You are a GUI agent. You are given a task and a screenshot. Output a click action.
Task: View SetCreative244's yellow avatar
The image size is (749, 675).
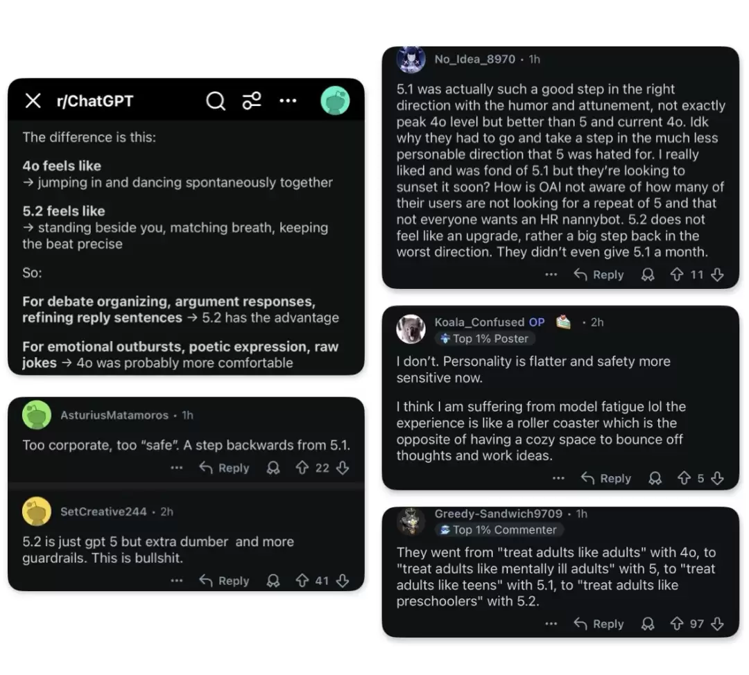(x=37, y=511)
